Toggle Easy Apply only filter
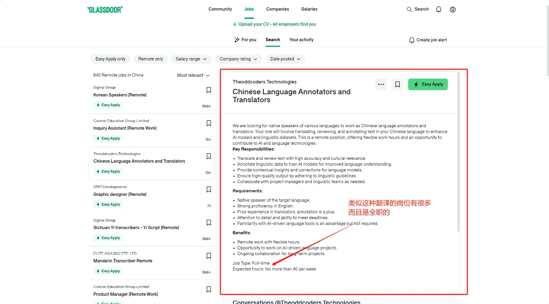Screen dimensions: 549x304 [110, 59]
